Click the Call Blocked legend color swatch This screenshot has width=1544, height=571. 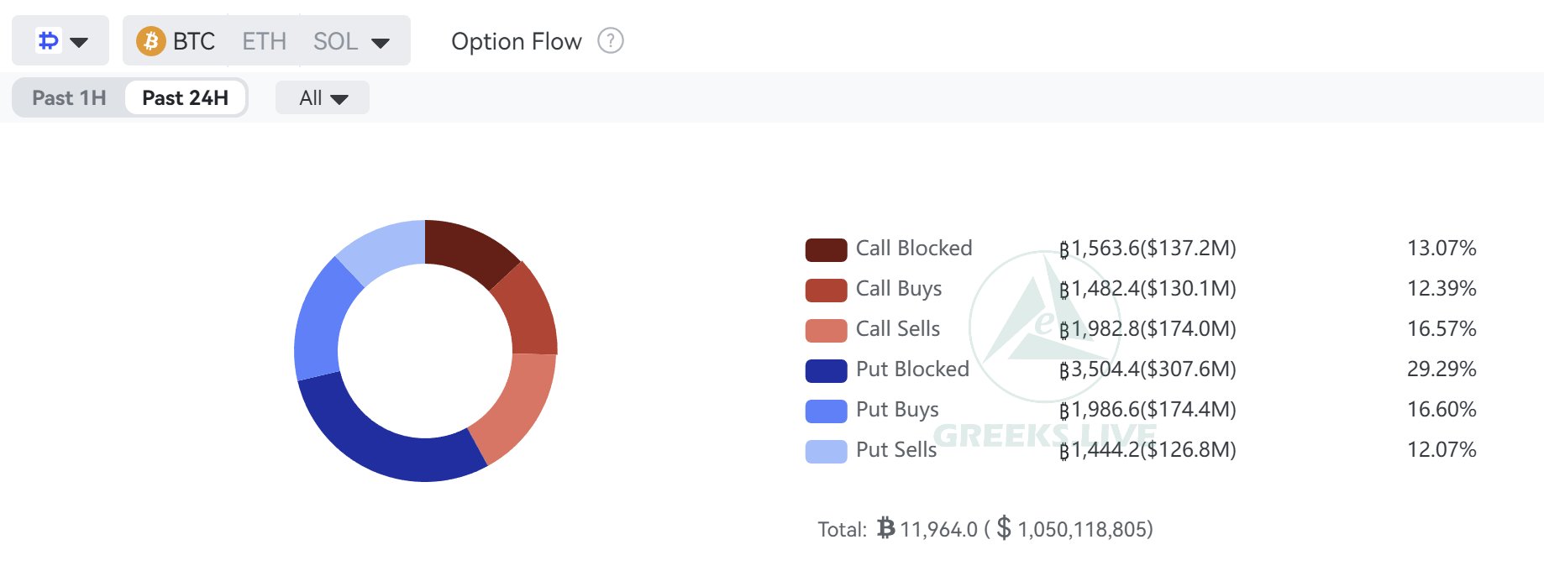(826, 249)
